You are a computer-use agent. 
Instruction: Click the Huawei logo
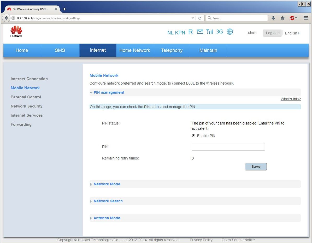tap(16, 31)
